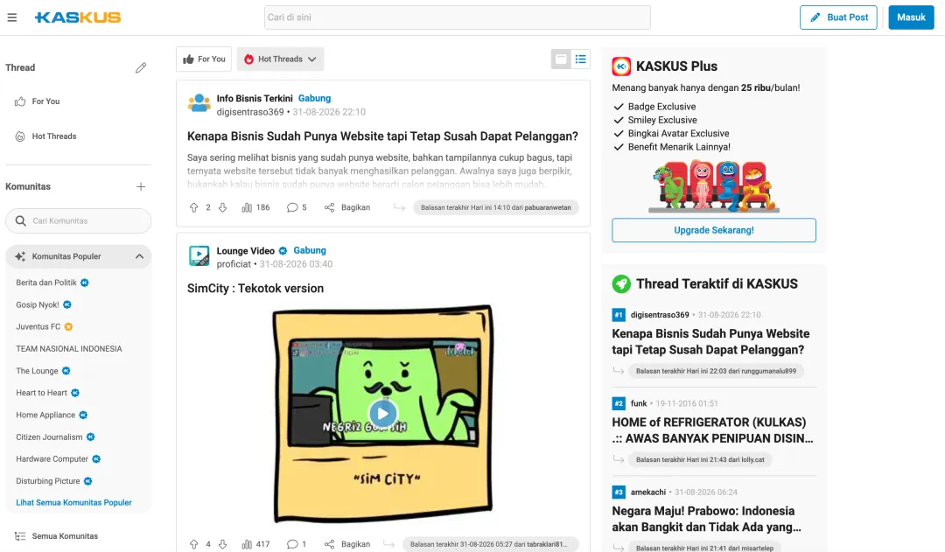Open Kenapa Bisnis thread in Thread Teraktif
The height and width of the screenshot is (552, 945).
tap(710, 342)
